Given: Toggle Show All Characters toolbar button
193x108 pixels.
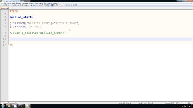Looking at the screenshot, I should point(50,5).
